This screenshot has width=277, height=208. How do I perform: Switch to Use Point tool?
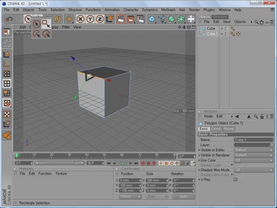7,74
